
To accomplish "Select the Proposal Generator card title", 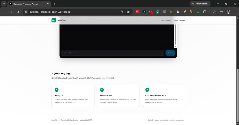I will (x=155, y=95).
